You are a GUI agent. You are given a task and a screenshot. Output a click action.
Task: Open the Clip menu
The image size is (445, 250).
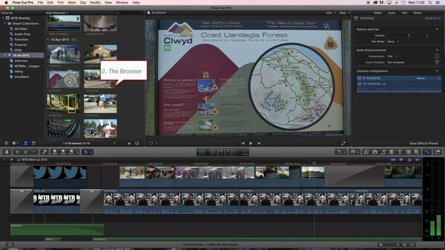click(83, 3)
